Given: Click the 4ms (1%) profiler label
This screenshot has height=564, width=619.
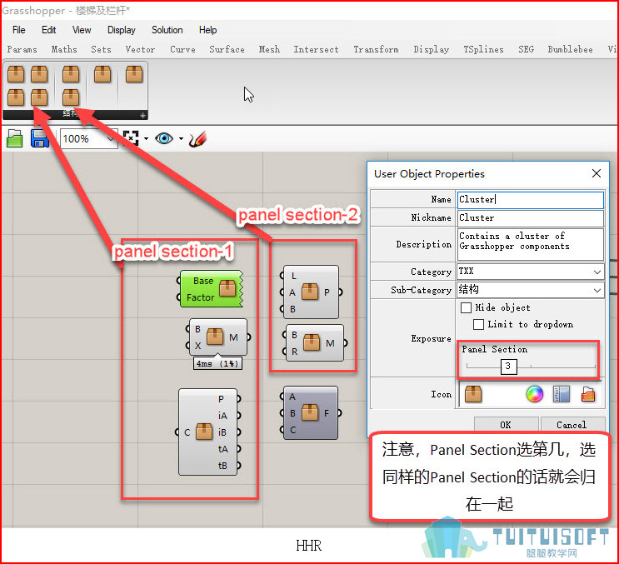Looking at the screenshot, I should 217,363.
